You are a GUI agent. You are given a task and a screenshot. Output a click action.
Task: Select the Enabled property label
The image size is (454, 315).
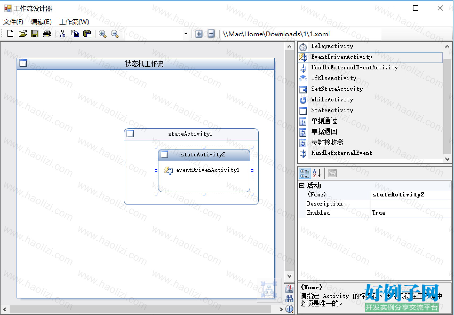click(x=318, y=213)
